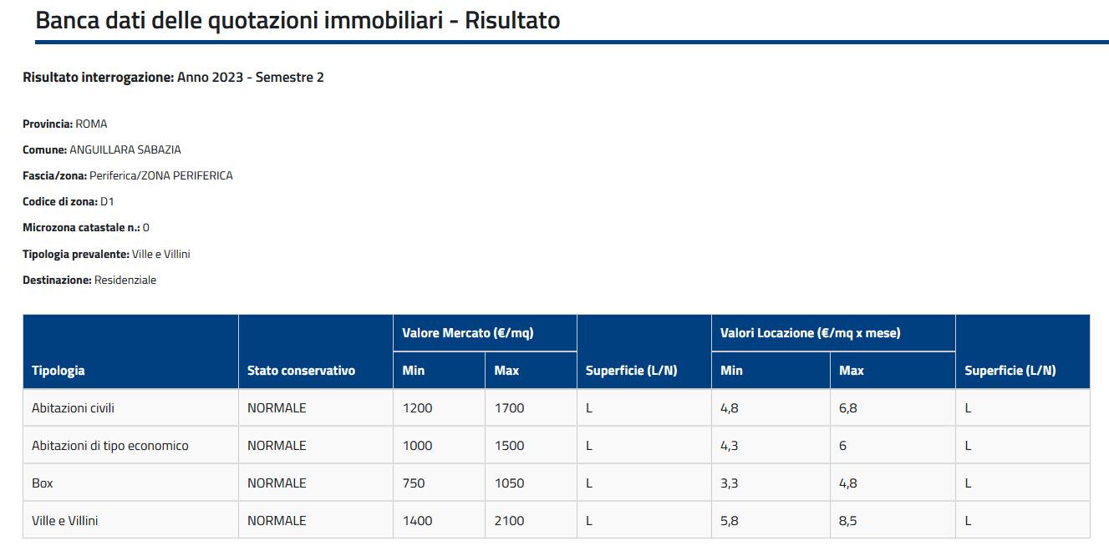
Task: Select market min value 1200
Action: tap(417, 408)
